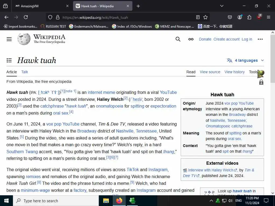This screenshot has width=275, height=206.
Task: Save the page to Pocket
Action: (230, 17)
